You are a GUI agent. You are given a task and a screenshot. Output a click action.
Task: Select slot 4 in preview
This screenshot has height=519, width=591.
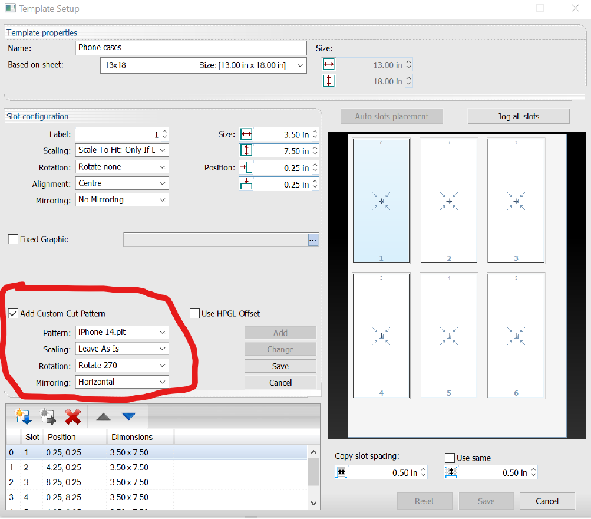point(381,336)
